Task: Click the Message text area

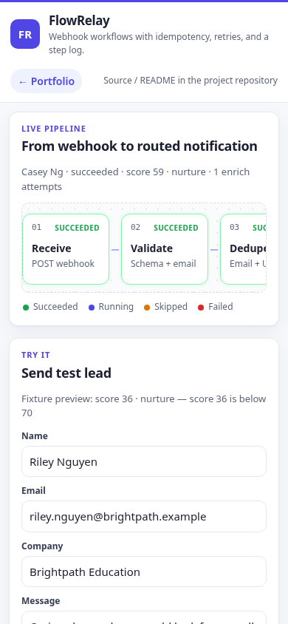Action: 144,617
